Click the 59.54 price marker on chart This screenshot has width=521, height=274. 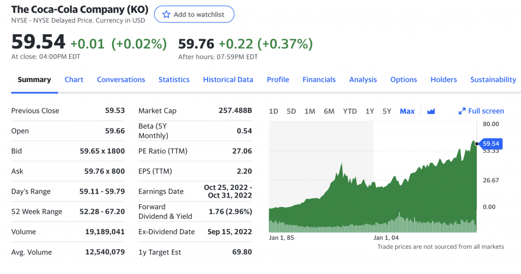[x=491, y=143]
